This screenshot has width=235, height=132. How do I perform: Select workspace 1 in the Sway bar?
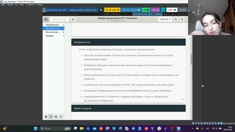coord(44,10)
